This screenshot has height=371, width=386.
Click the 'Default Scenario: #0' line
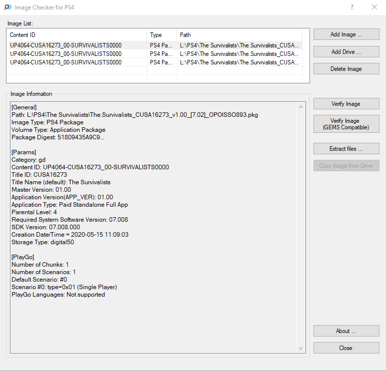[39, 280]
